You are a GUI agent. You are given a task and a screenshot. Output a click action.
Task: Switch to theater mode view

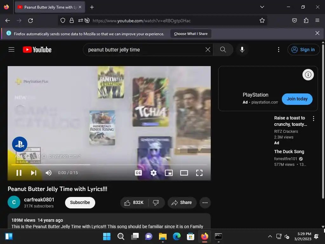pyautogui.click(x=184, y=173)
